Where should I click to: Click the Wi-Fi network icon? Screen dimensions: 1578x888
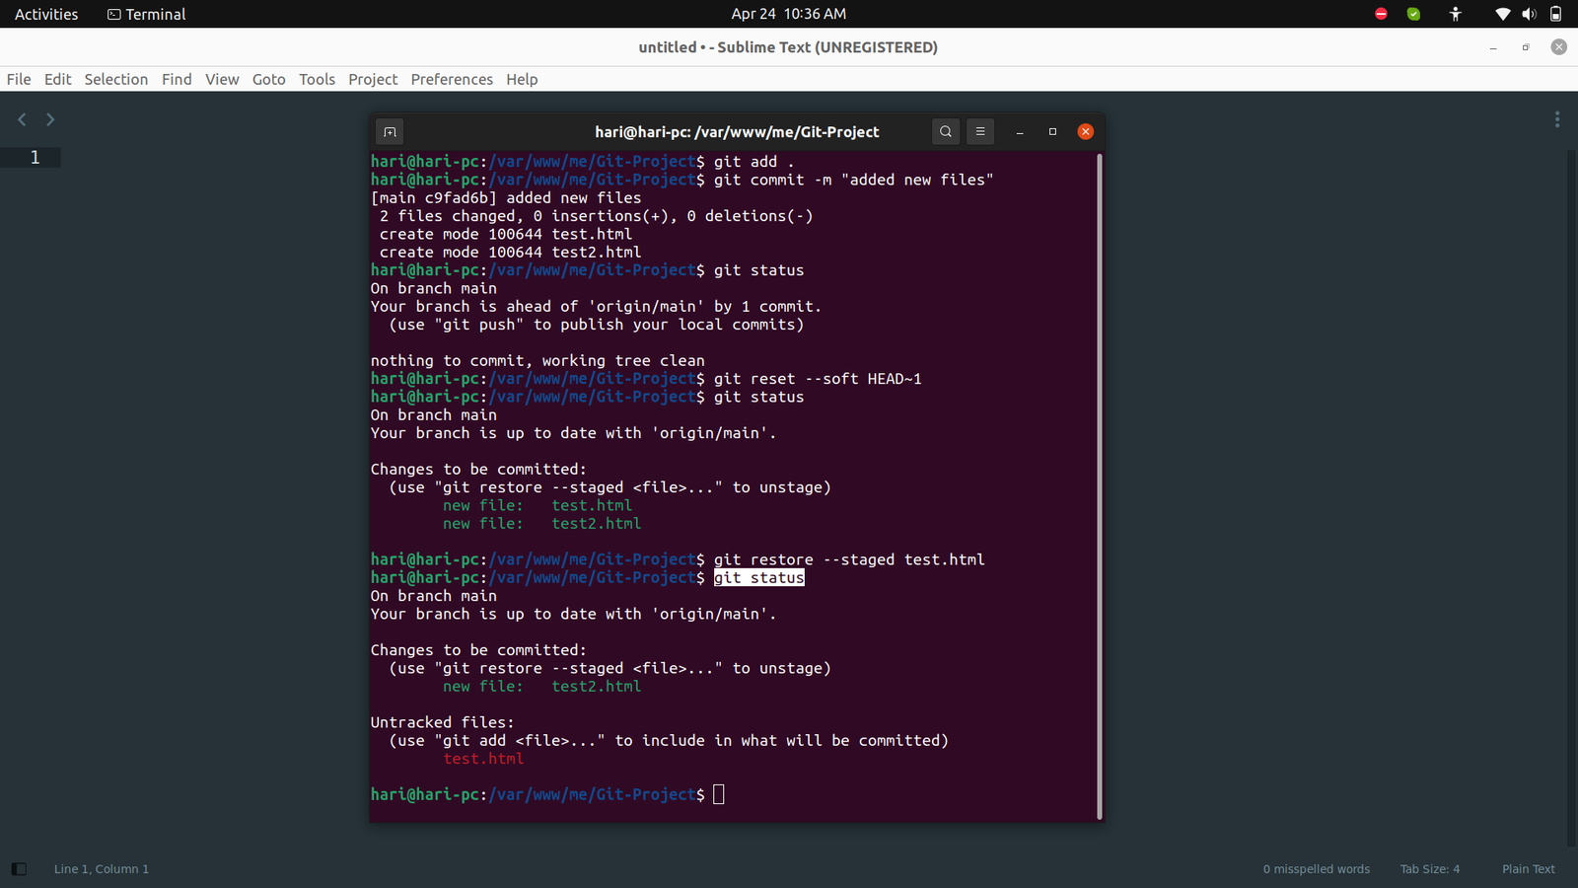[x=1502, y=14]
